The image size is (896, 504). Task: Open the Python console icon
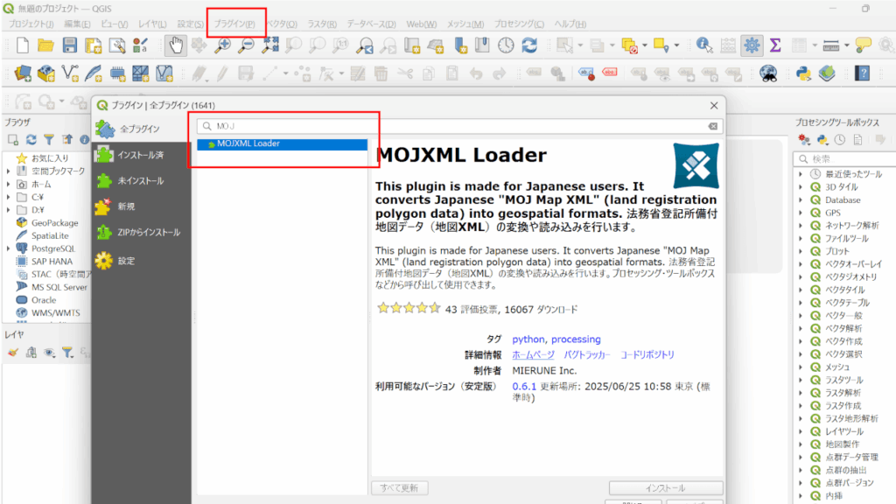(803, 73)
